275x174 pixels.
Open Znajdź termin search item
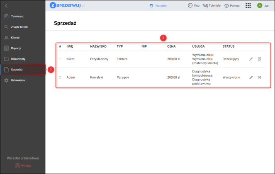tap(23, 27)
